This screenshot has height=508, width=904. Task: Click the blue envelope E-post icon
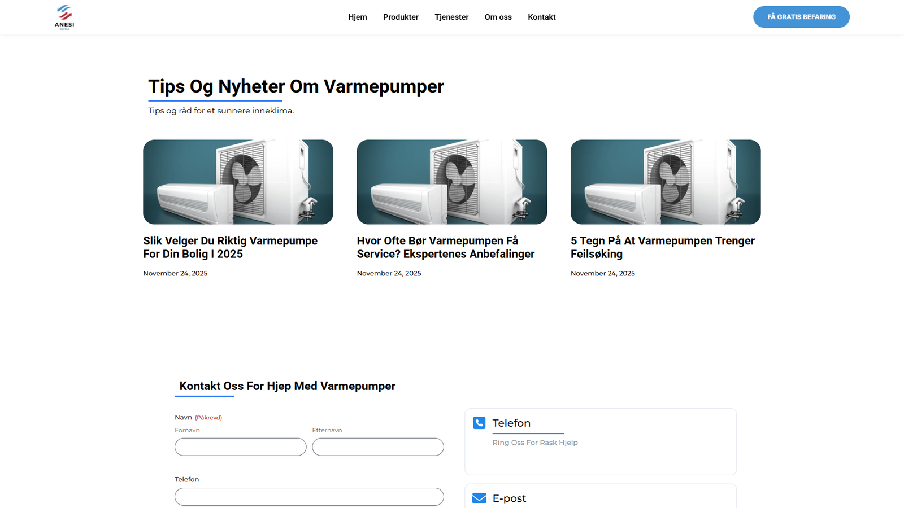(479, 498)
